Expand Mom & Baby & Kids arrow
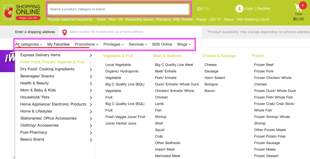This screenshot has height=159, width=310. click(x=91, y=90)
